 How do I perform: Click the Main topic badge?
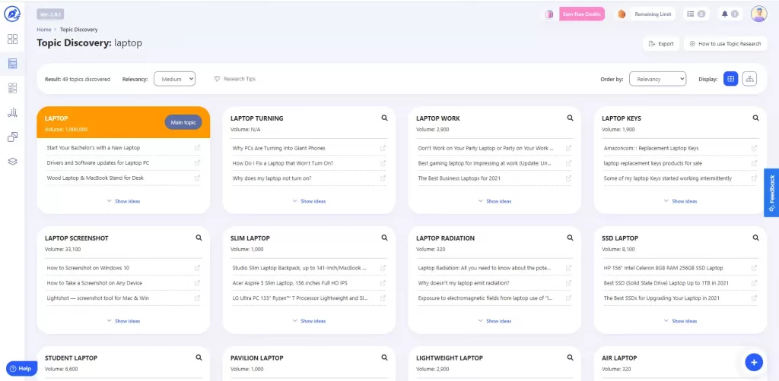(183, 122)
